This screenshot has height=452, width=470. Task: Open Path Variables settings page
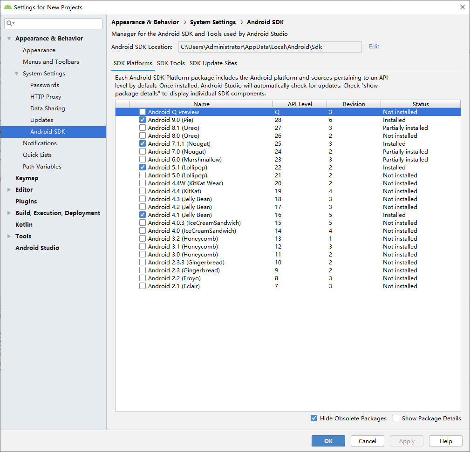point(42,166)
